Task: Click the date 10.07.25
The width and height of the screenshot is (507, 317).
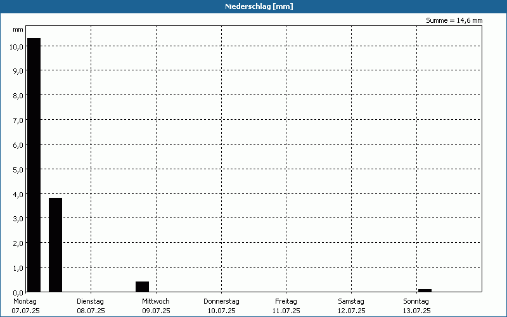Action: click(221, 311)
